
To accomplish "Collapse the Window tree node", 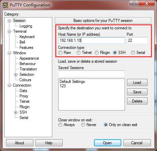I will tap(9, 53).
